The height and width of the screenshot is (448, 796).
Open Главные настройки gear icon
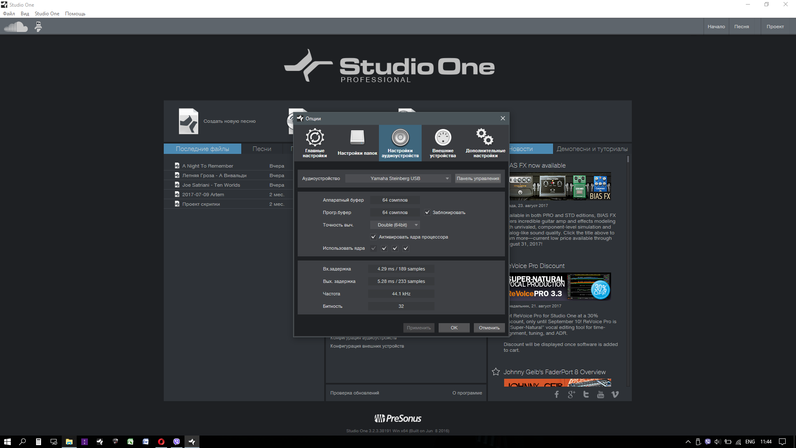click(315, 138)
